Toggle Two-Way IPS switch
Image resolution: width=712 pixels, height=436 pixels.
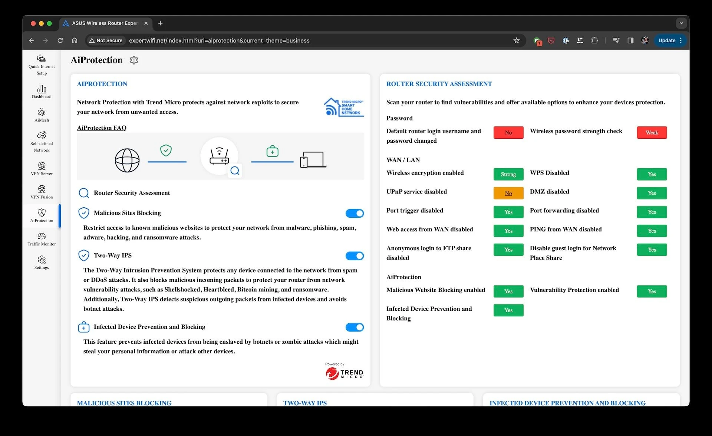coord(355,256)
